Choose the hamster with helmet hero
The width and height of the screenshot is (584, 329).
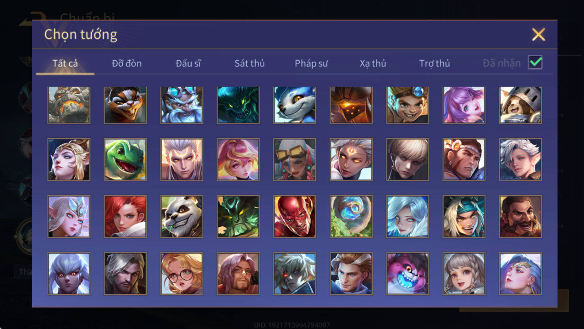tap(520, 105)
